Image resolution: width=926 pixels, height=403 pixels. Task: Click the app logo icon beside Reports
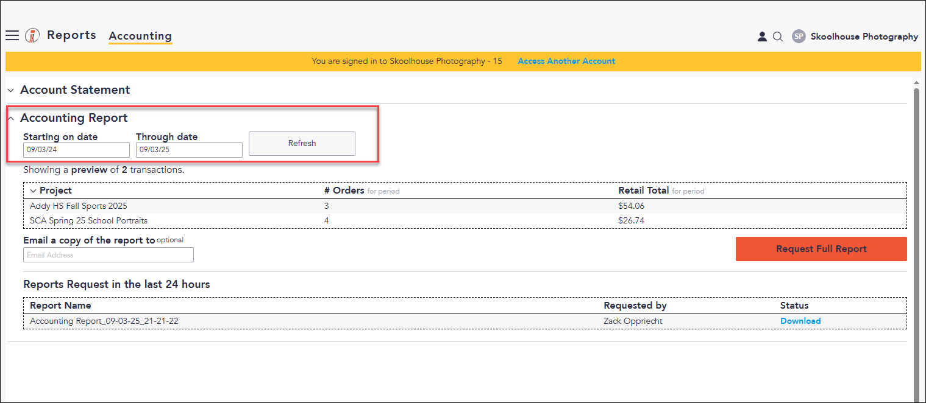[x=32, y=36]
